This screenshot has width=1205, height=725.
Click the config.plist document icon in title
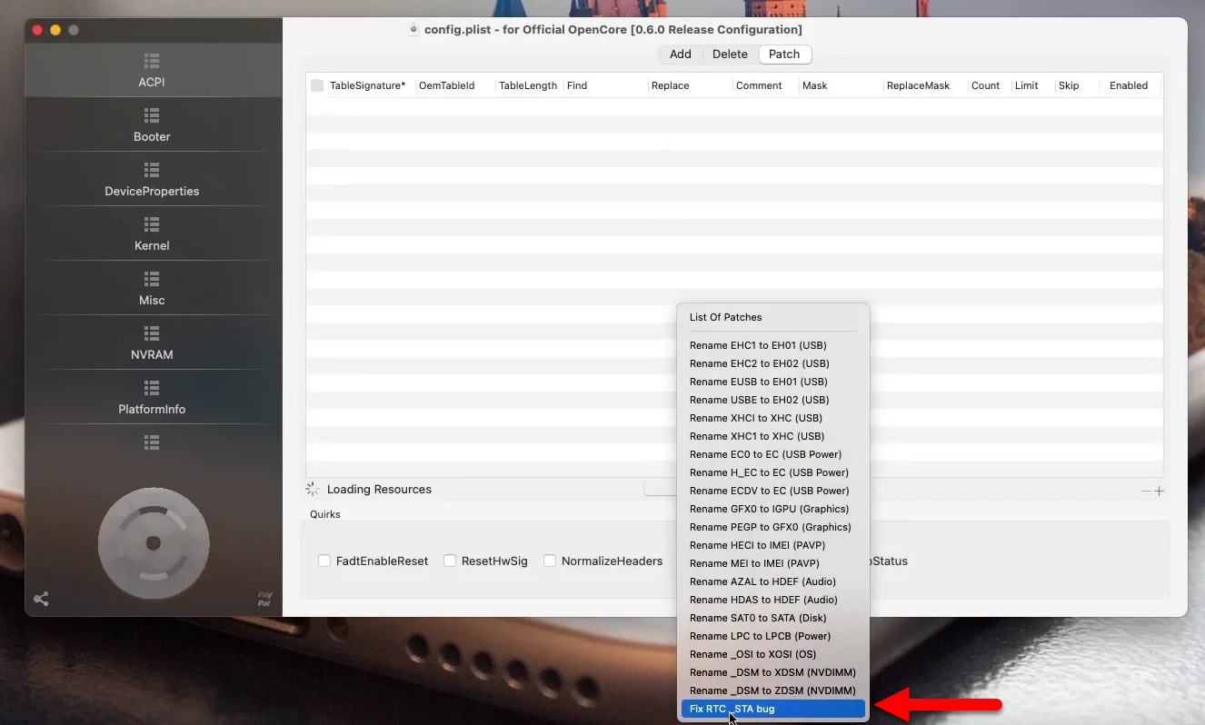414,29
